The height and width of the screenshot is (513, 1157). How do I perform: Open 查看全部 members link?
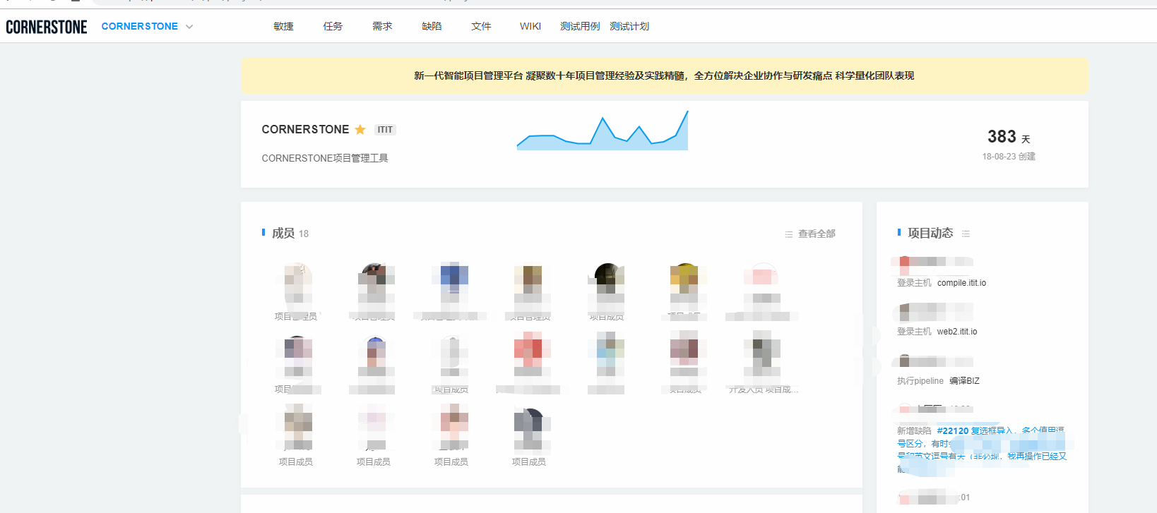coord(817,234)
